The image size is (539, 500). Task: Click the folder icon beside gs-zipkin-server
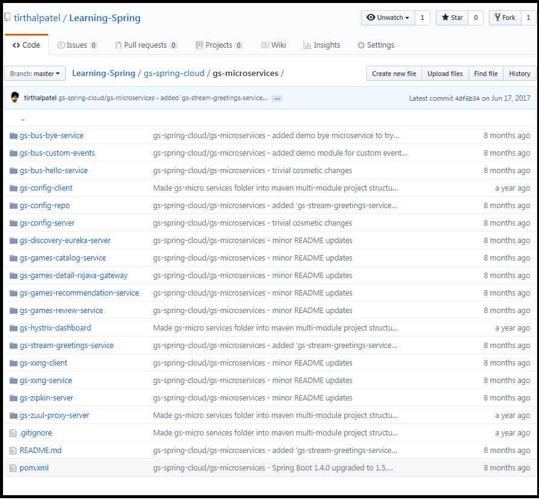[x=13, y=397]
